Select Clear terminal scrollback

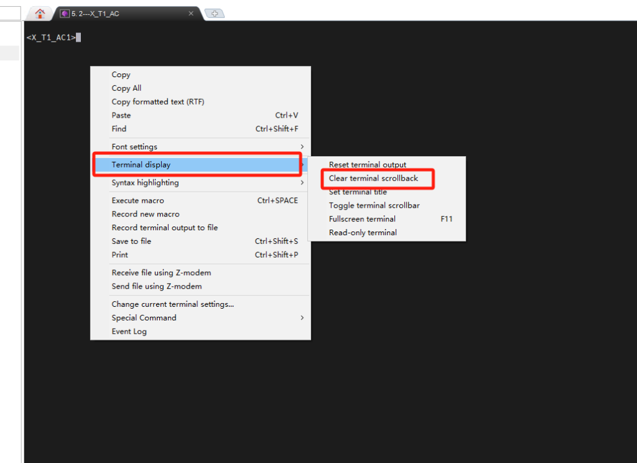pyautogui.click(x=373, y=179)
